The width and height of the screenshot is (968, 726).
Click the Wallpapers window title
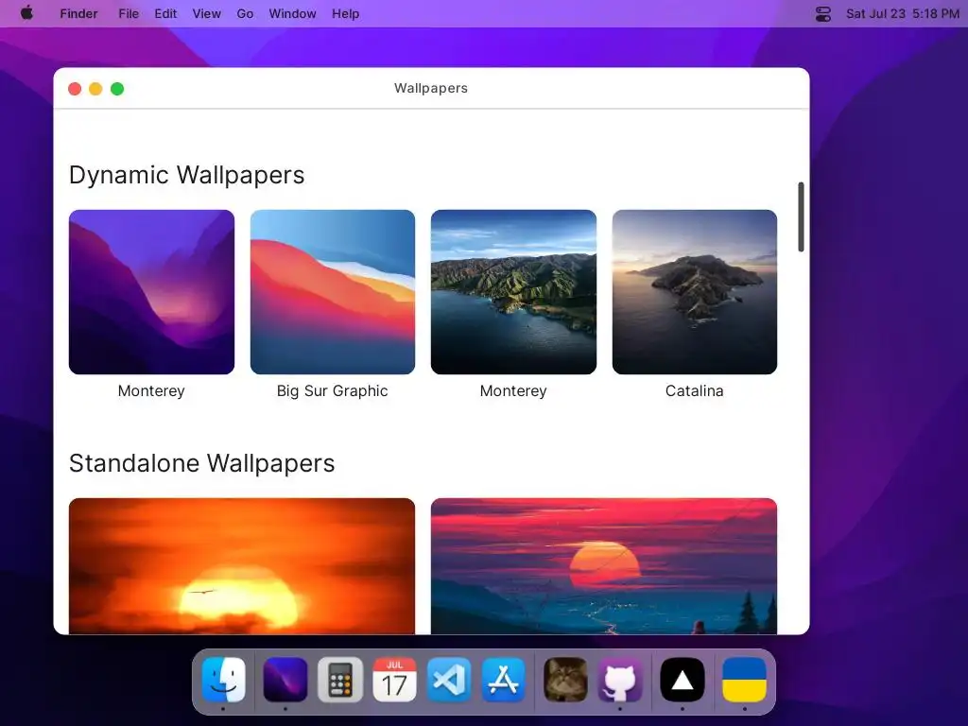click(x=431, y=88)
